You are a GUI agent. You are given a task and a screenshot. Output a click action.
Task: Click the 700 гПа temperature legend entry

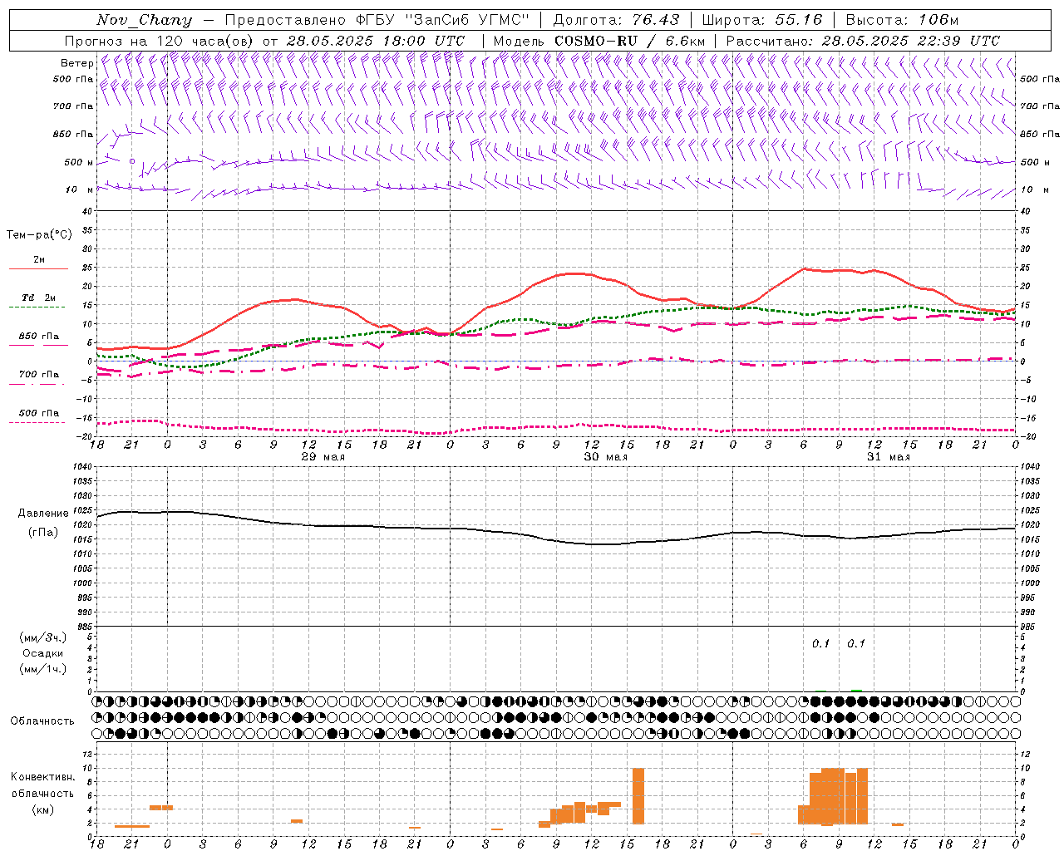click(x=38, y=375)
